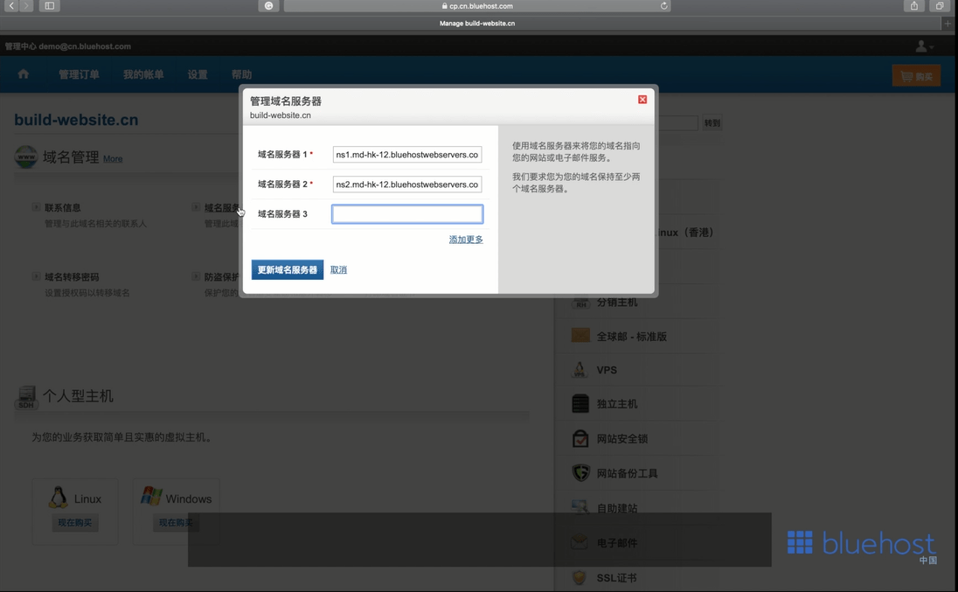Click the 个人型主机 server icon
This screenshot has width=958, height=592.
click(26, 396)
